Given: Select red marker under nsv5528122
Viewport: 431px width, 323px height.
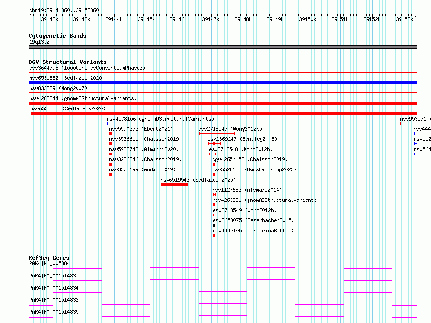Looking at the screenshot, I should tap(214, 174).
